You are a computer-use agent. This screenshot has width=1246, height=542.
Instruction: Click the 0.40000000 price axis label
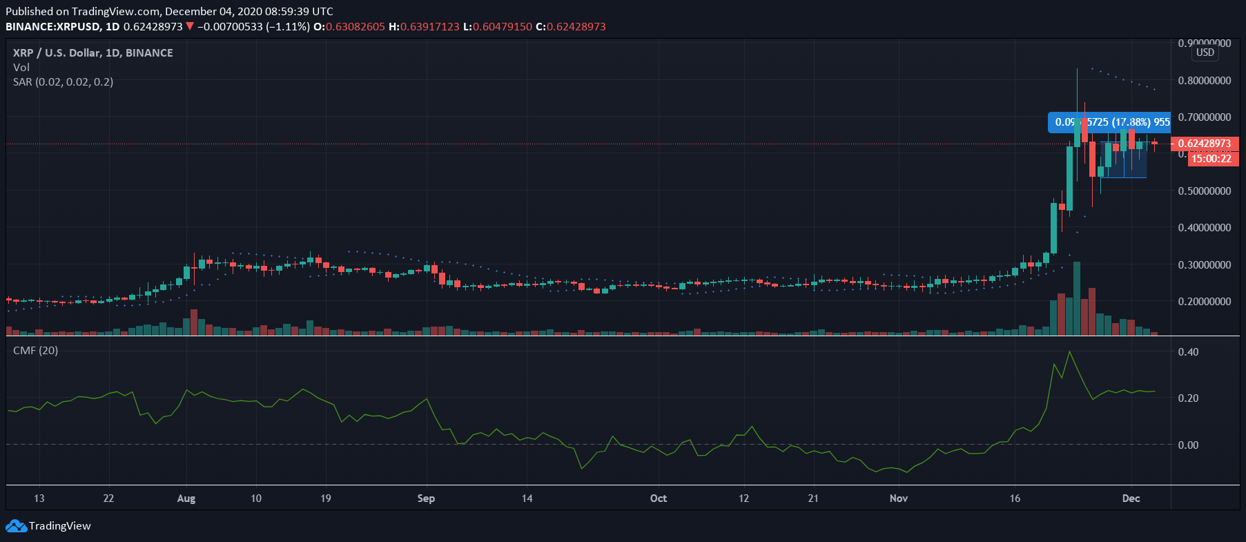[x=1205, y=228]
